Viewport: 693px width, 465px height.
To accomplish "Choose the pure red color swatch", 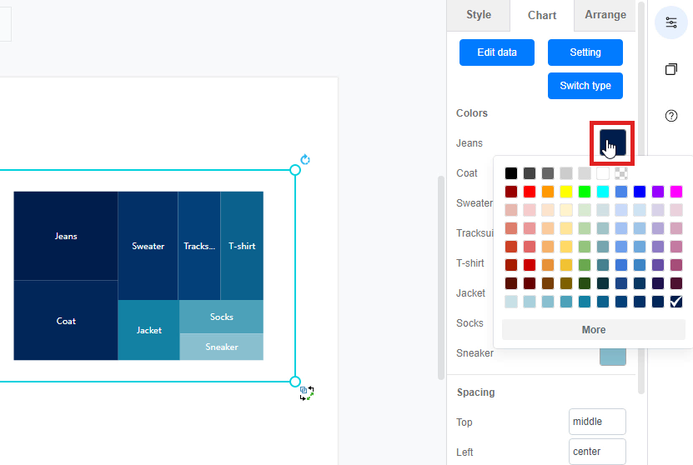I will (530, 192).
